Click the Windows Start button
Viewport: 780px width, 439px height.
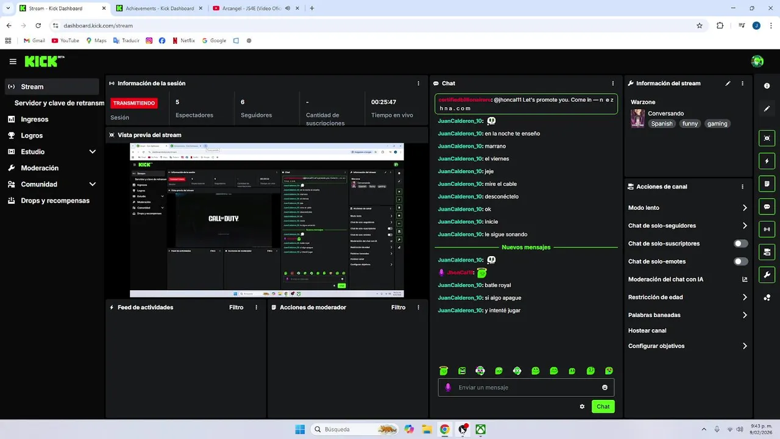[300, 429]
